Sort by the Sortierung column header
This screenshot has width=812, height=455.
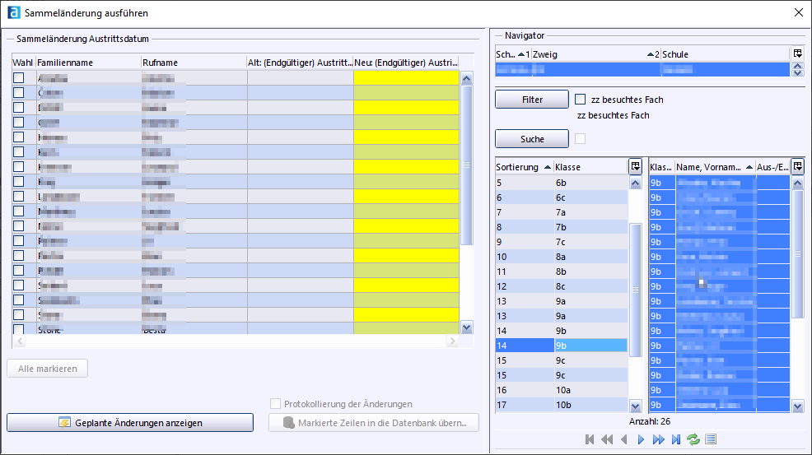coord(517,167)
